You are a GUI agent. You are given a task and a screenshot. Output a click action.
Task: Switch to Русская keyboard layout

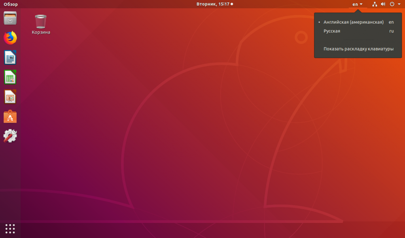[332, 31]
